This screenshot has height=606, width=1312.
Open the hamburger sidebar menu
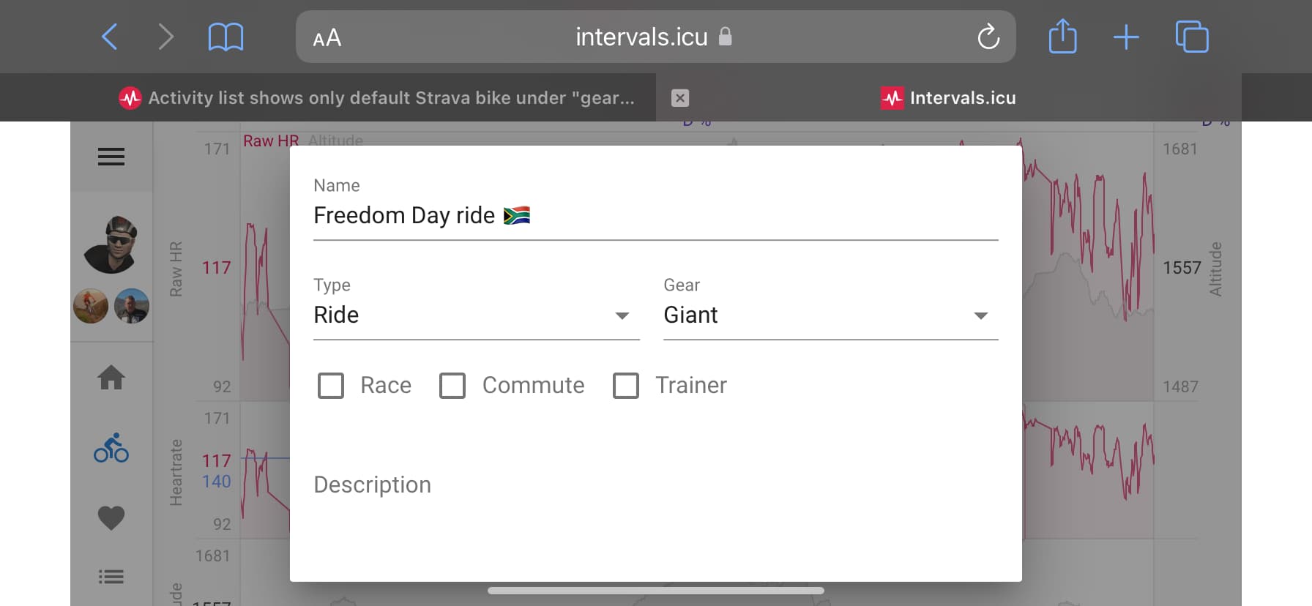(111, 157)
